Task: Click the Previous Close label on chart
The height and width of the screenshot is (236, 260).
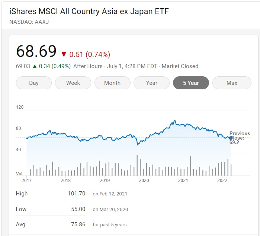Action: pyautogui.click(x=240, y=136)
